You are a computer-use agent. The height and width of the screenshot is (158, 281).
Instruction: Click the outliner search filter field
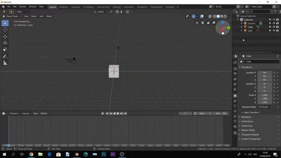point(259,12)
